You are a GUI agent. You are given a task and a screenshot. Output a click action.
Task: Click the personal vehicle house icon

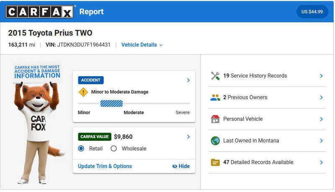[215, 119]
